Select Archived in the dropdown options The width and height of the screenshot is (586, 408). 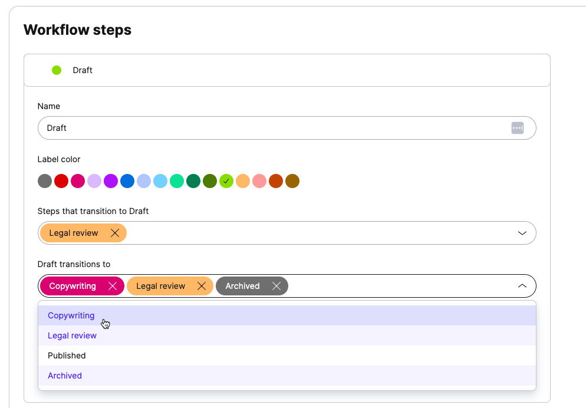(65, 376)
